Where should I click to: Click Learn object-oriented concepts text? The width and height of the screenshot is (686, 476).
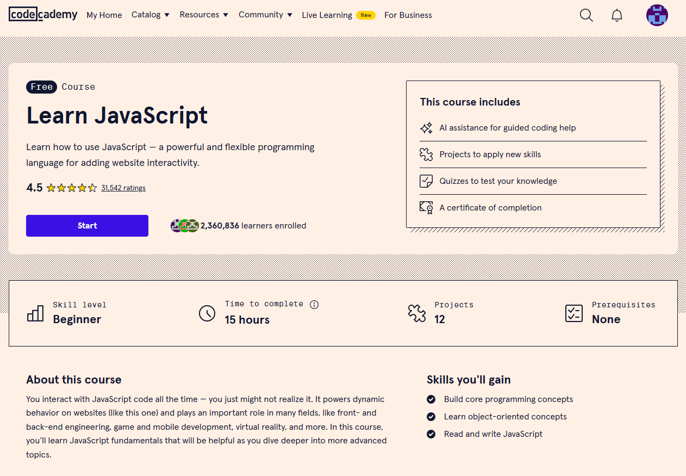coord(506,417)
